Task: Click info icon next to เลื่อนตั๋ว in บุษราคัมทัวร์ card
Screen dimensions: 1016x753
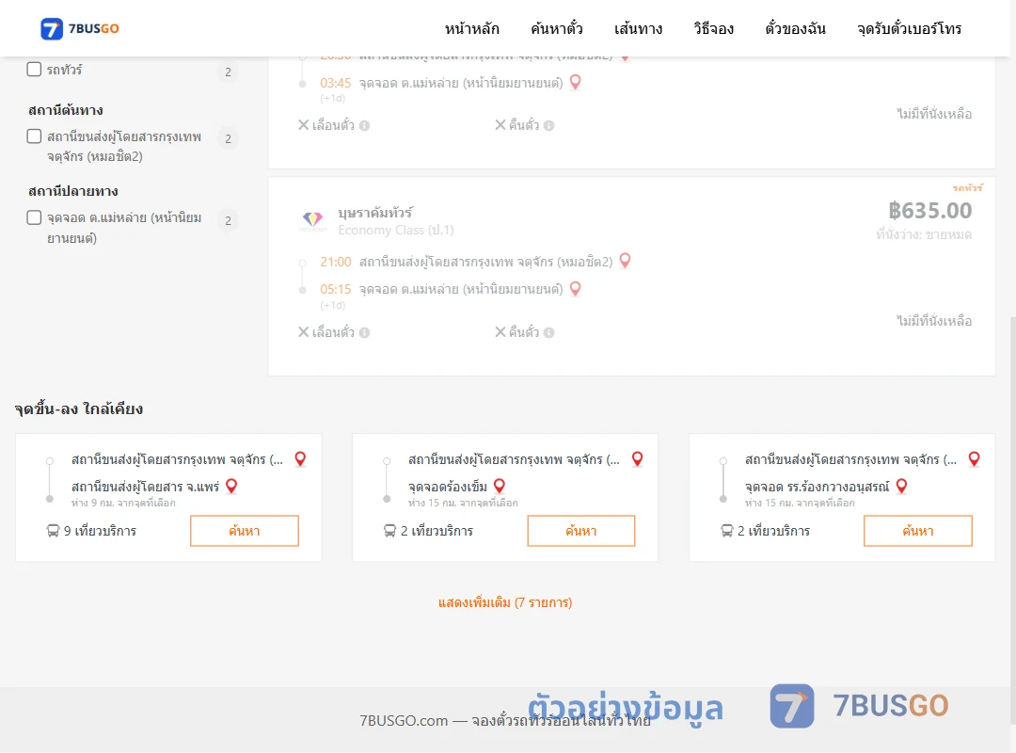Action: [365, 332]
